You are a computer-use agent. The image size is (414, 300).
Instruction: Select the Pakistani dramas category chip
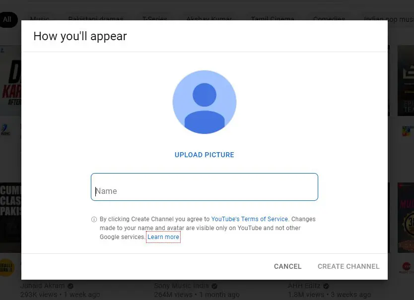[x=95, y=19]
